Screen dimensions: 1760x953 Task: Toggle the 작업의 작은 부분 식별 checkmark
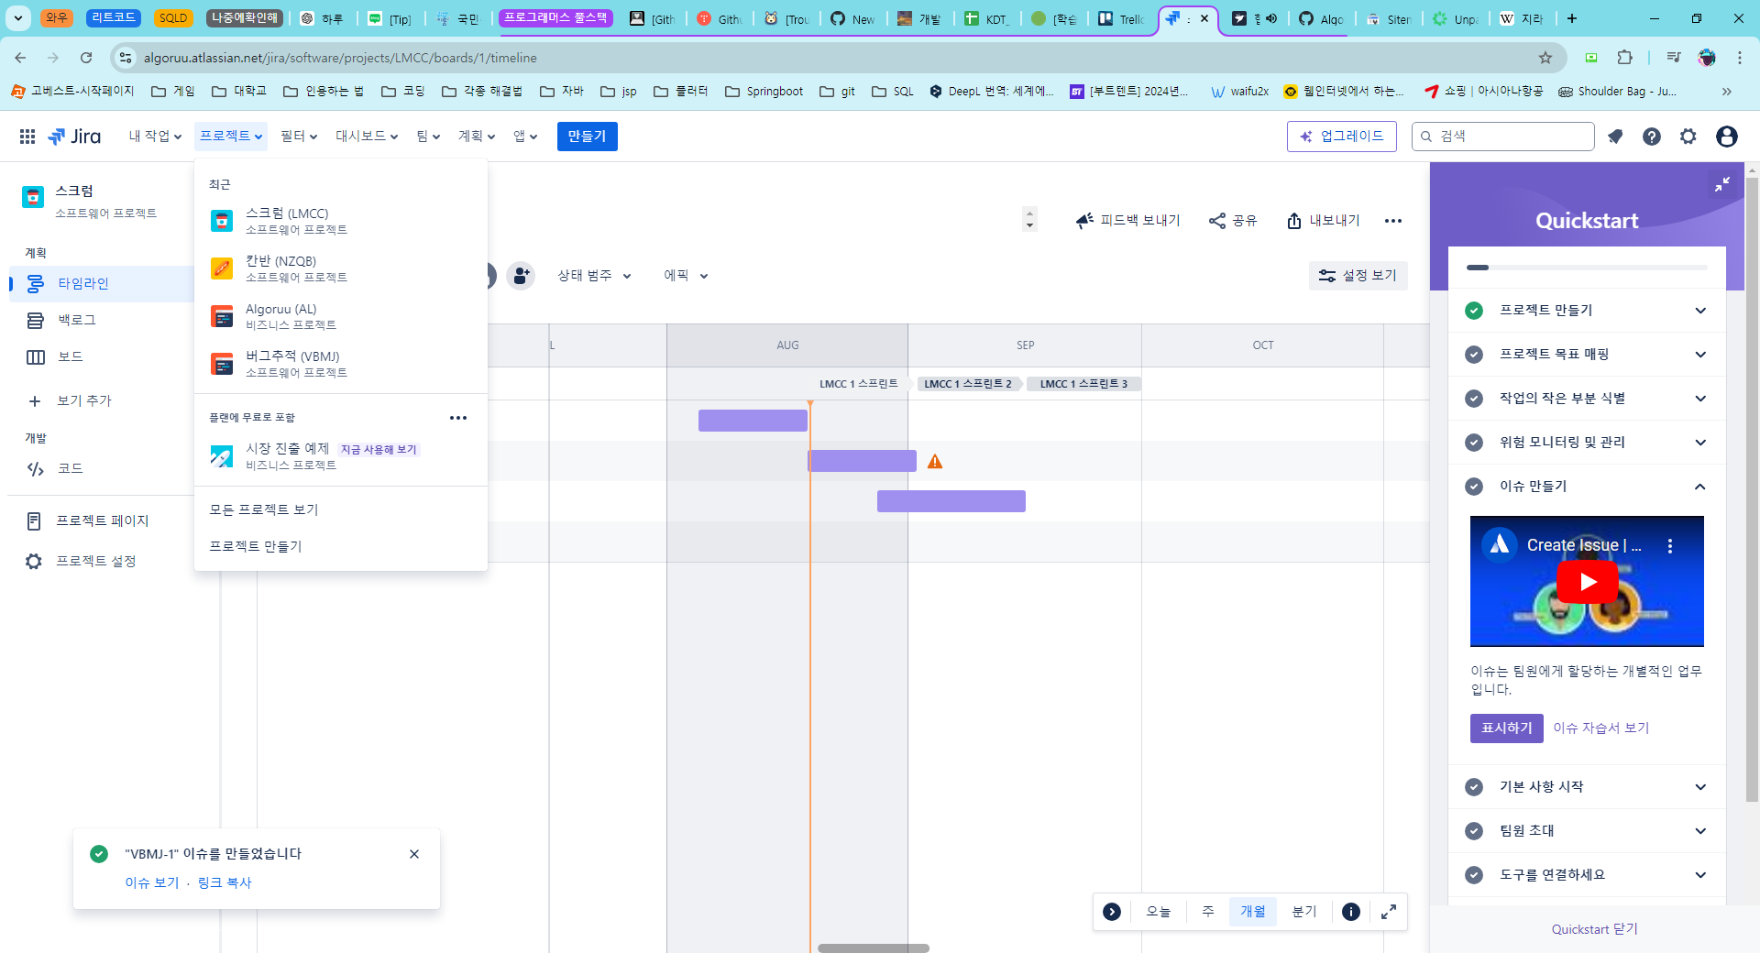coord(1474,399)
